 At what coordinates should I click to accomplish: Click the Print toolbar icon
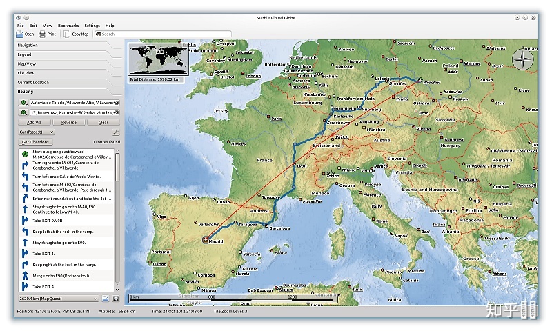pos(43,34)
